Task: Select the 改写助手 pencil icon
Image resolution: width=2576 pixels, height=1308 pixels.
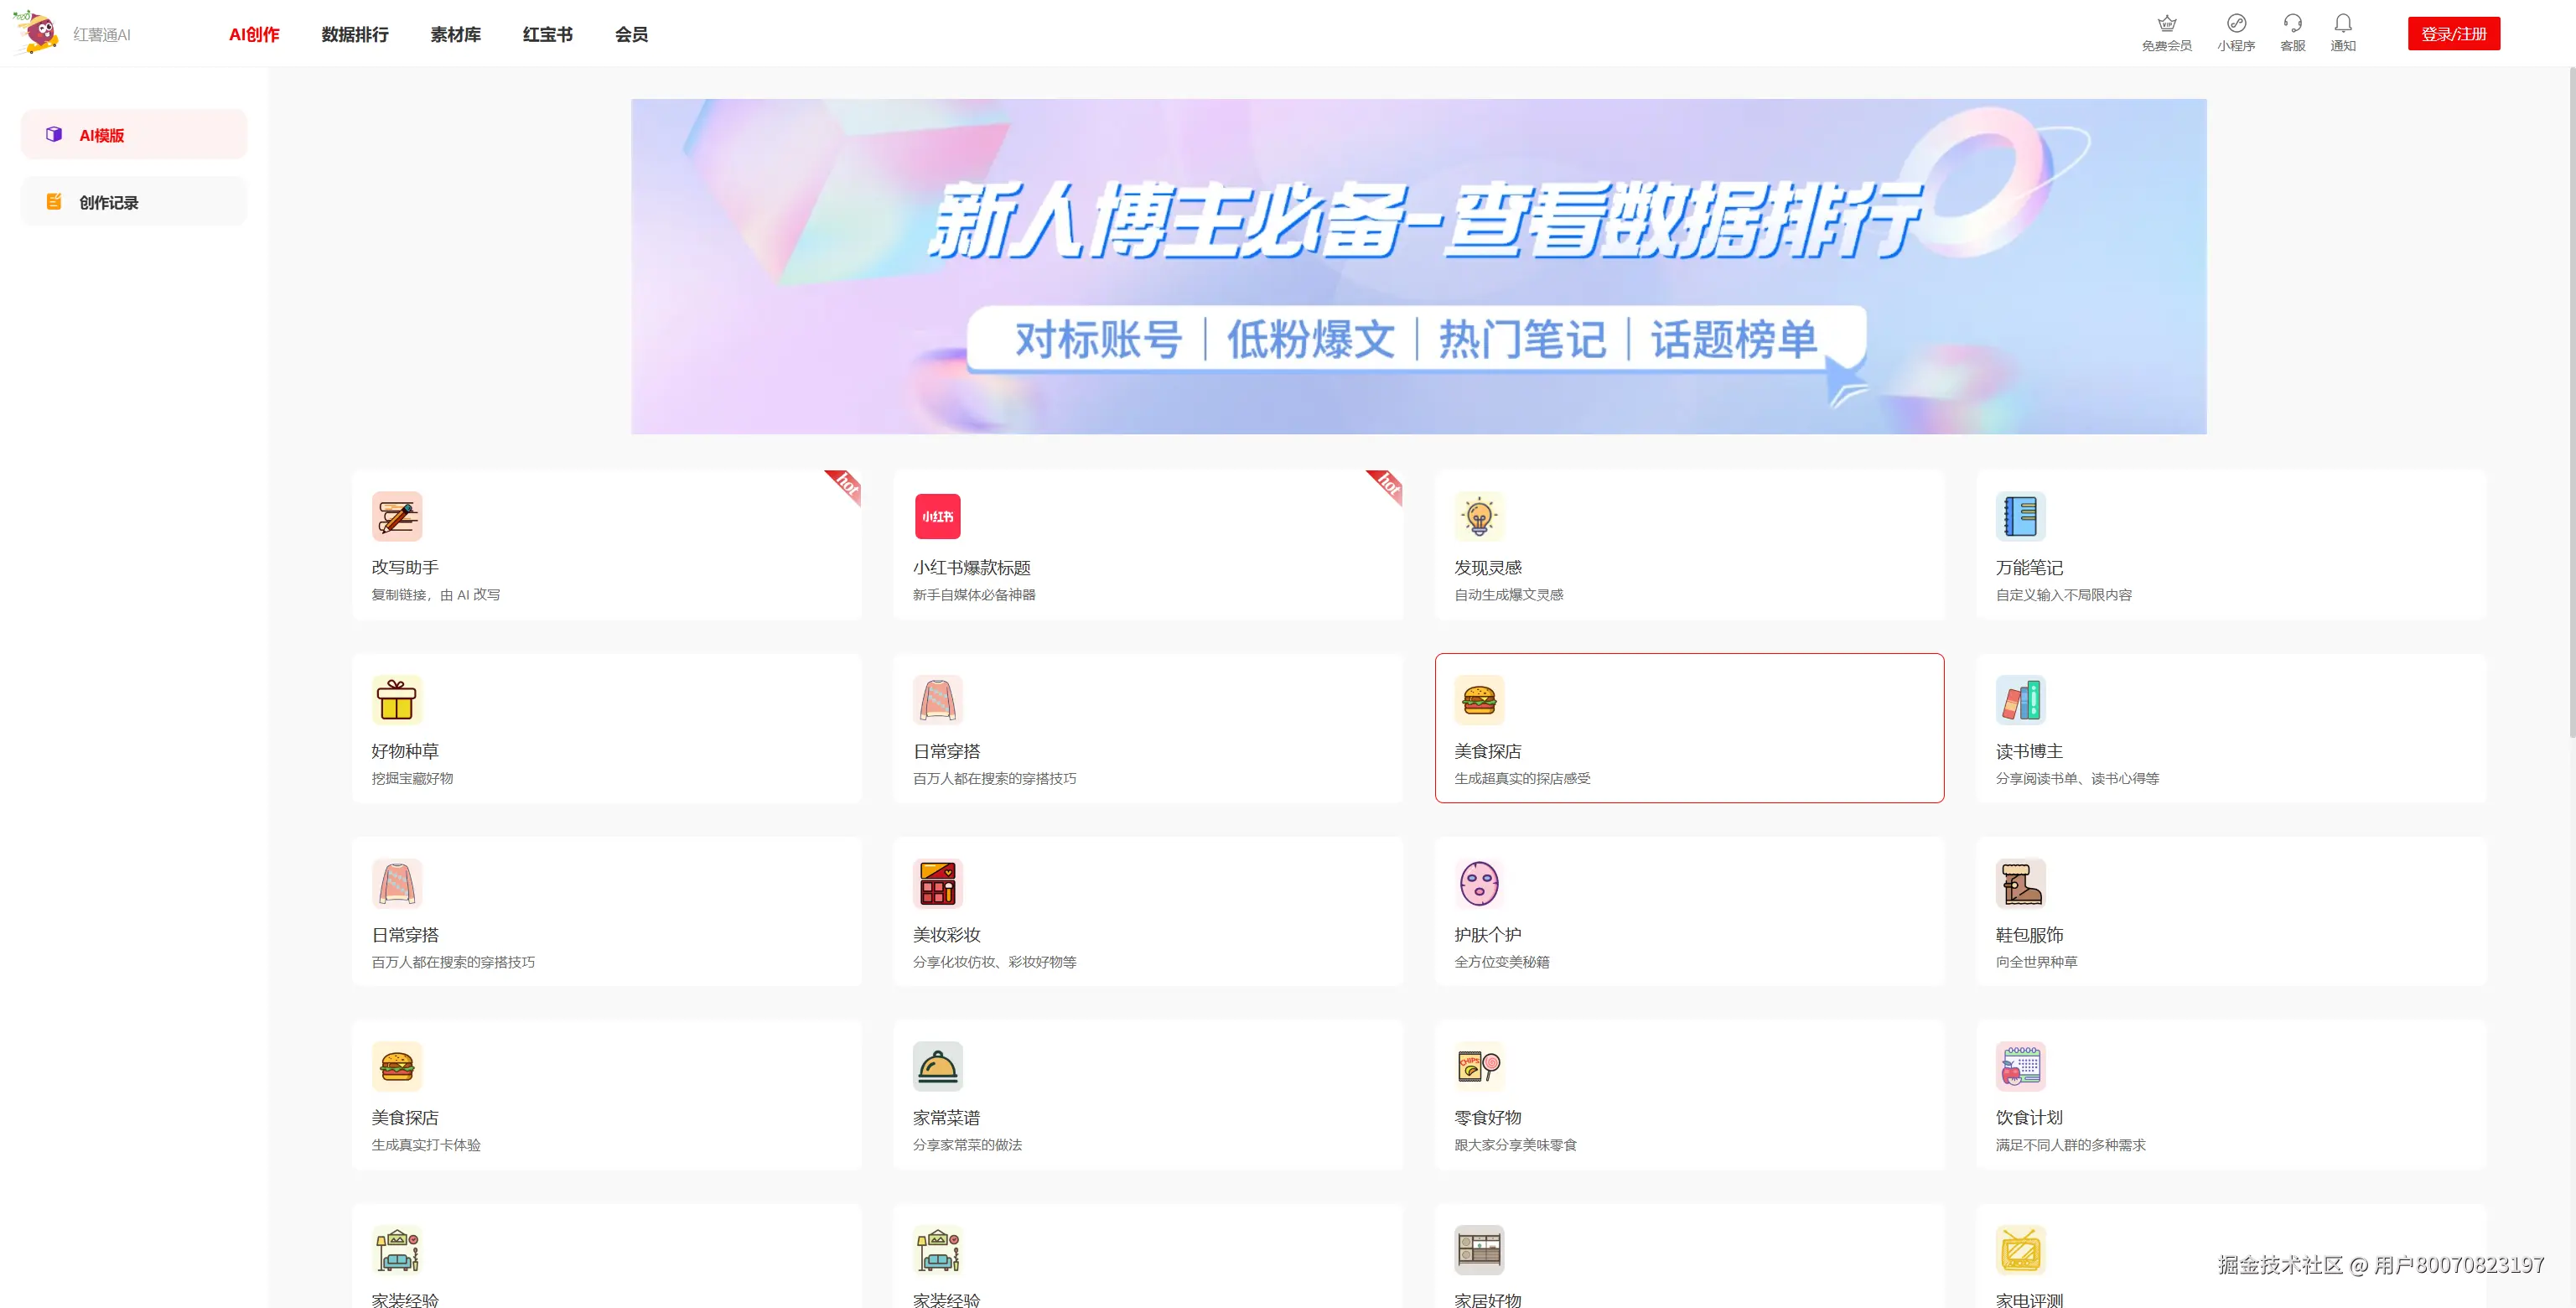Action: tap(397, 517)
